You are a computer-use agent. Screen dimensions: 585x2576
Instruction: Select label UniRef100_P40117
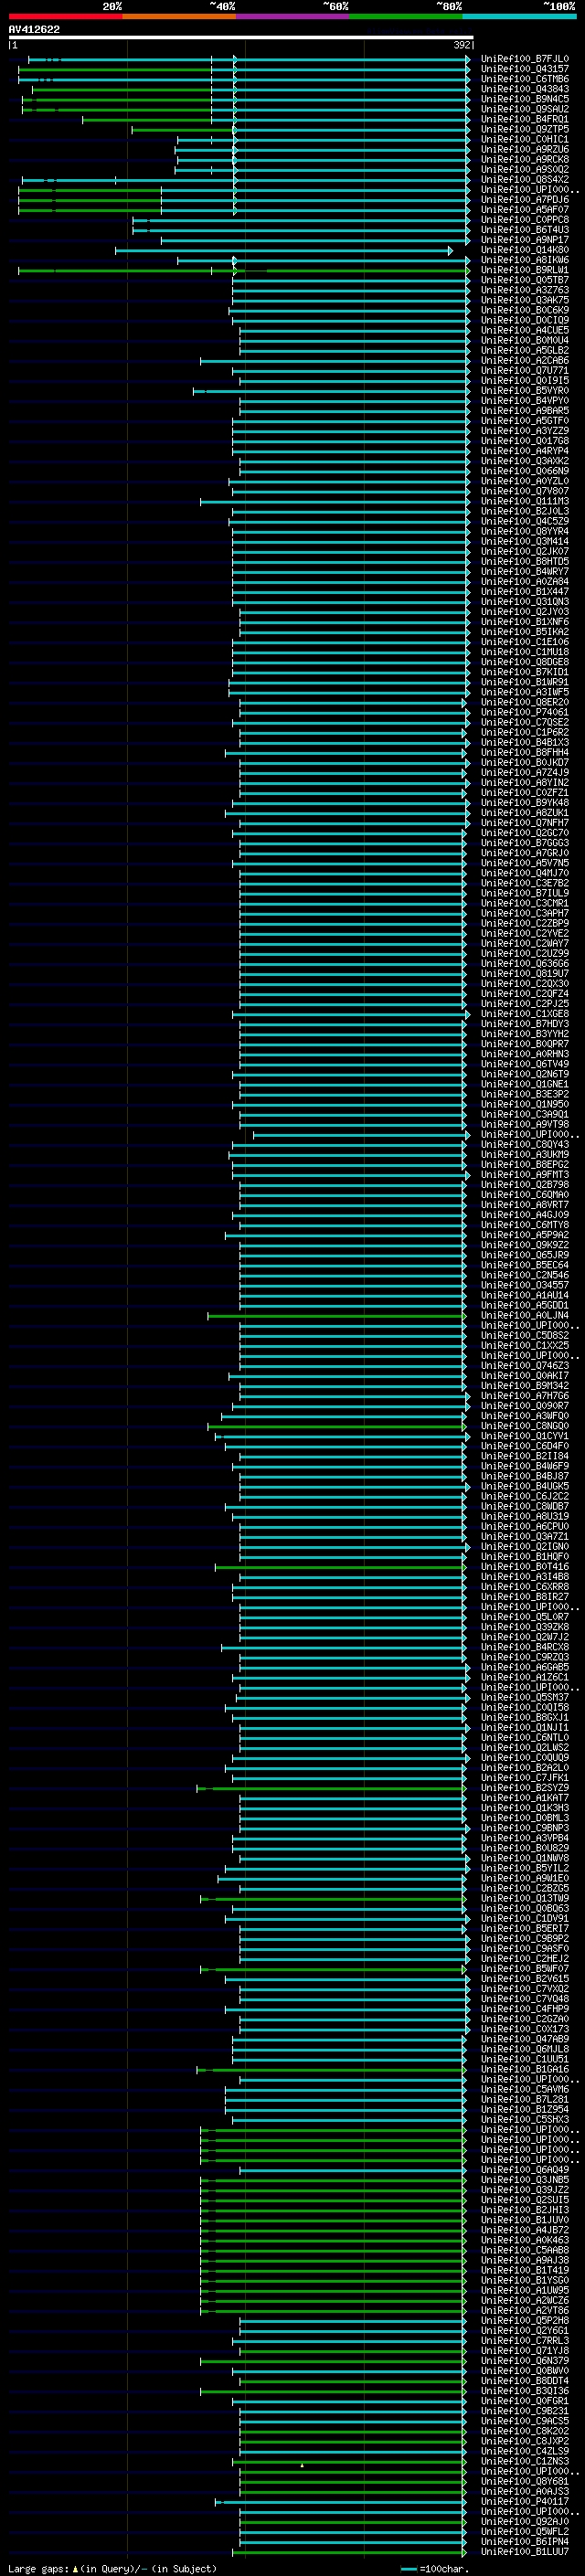[524, 2502]
